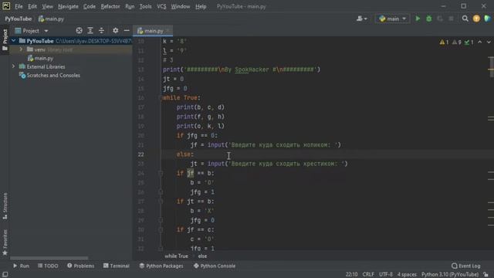Fold the while True block

[x=161, y=98]
